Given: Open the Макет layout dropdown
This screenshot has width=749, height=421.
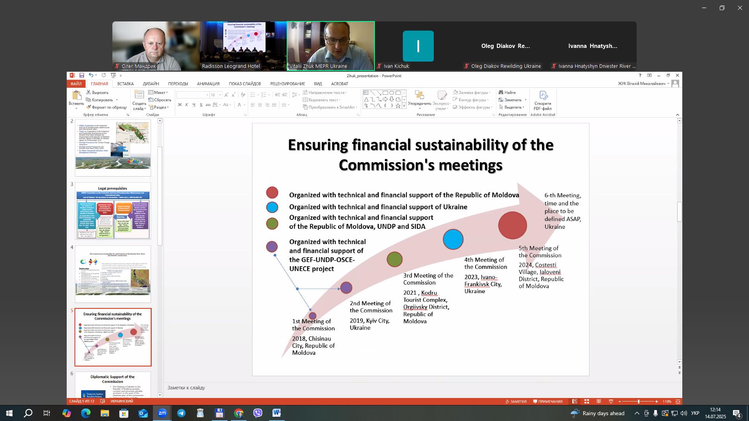Looking at the screenshot, I should click(158, 92).
